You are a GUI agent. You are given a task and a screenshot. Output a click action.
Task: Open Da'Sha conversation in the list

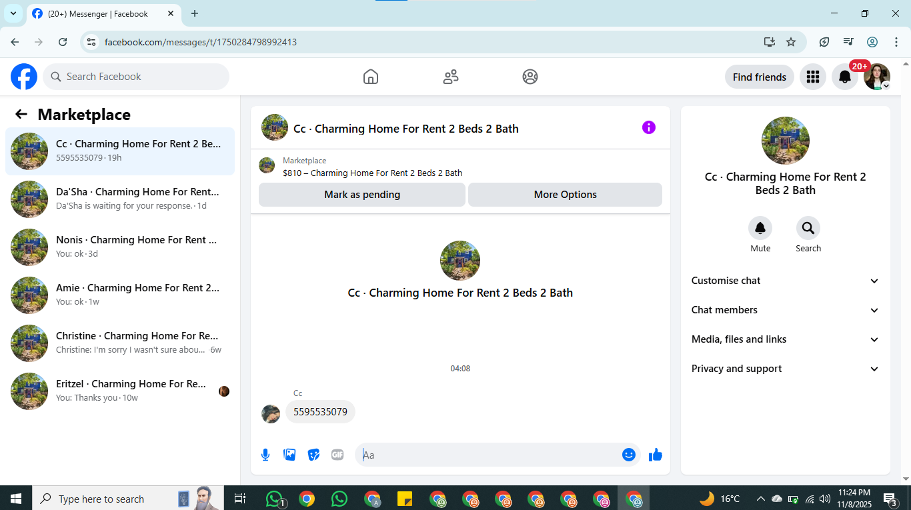click(x=120, y=199)
